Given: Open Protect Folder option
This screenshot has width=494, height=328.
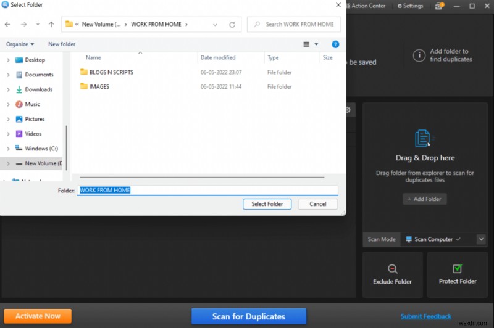Looking at the screenshot, I should point(458,274).
